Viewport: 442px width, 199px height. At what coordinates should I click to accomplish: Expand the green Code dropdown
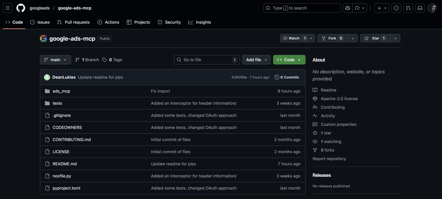coord(289,60)
